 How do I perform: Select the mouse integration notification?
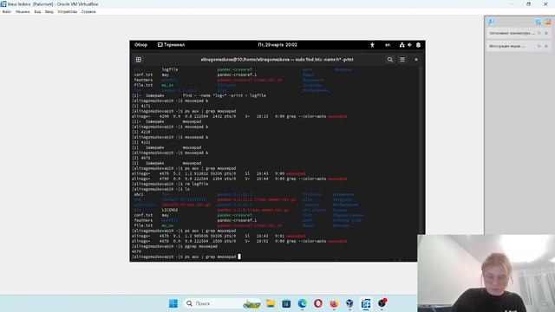[507, 46]
